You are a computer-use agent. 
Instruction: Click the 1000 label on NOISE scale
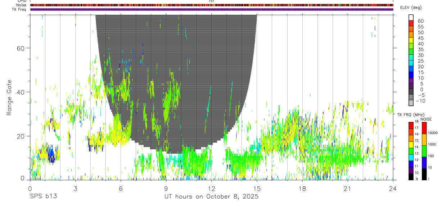[432, 144]
